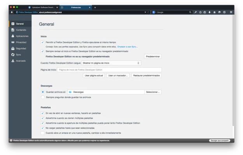The width and height of the screenshot is (243, 155).
Task: Open the search engine selector dropdown
Action: (x=154, y=12)
